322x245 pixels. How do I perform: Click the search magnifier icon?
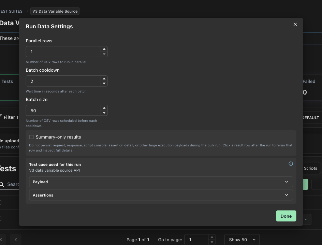pyautogui.click(x=2, y=184)
